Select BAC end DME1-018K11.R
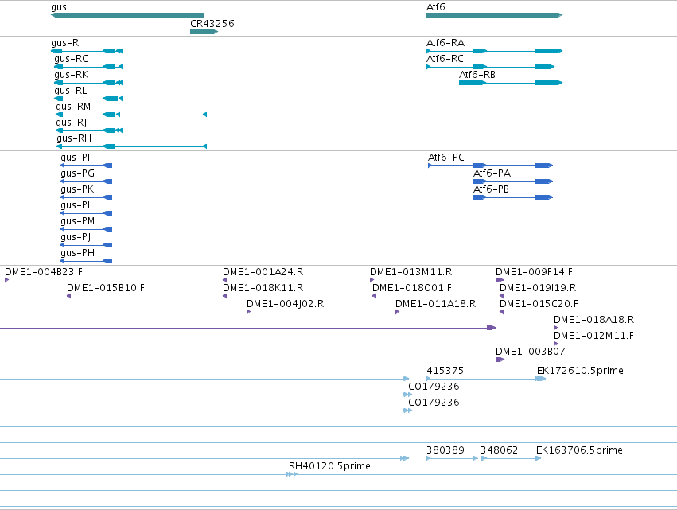This screenshot has height=510, width=677. tap(263, 289)
